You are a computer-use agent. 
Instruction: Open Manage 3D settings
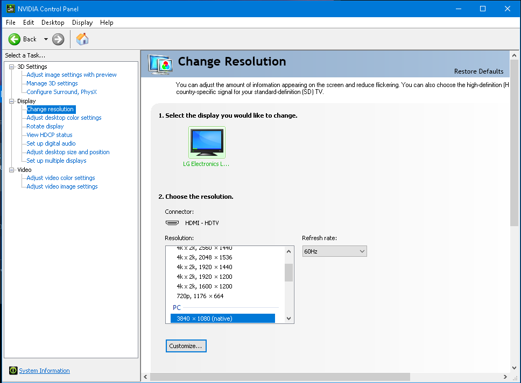coord(52,84)
